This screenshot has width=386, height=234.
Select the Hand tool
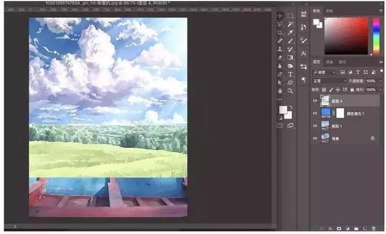[280, 91]
